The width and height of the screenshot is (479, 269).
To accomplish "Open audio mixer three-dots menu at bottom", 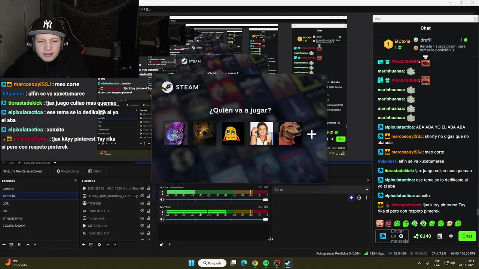I will 170,245.
